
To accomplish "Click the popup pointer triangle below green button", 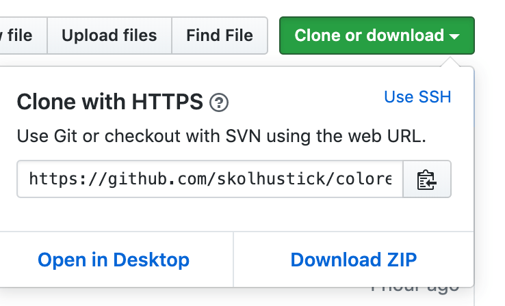I will click(450, 61).
